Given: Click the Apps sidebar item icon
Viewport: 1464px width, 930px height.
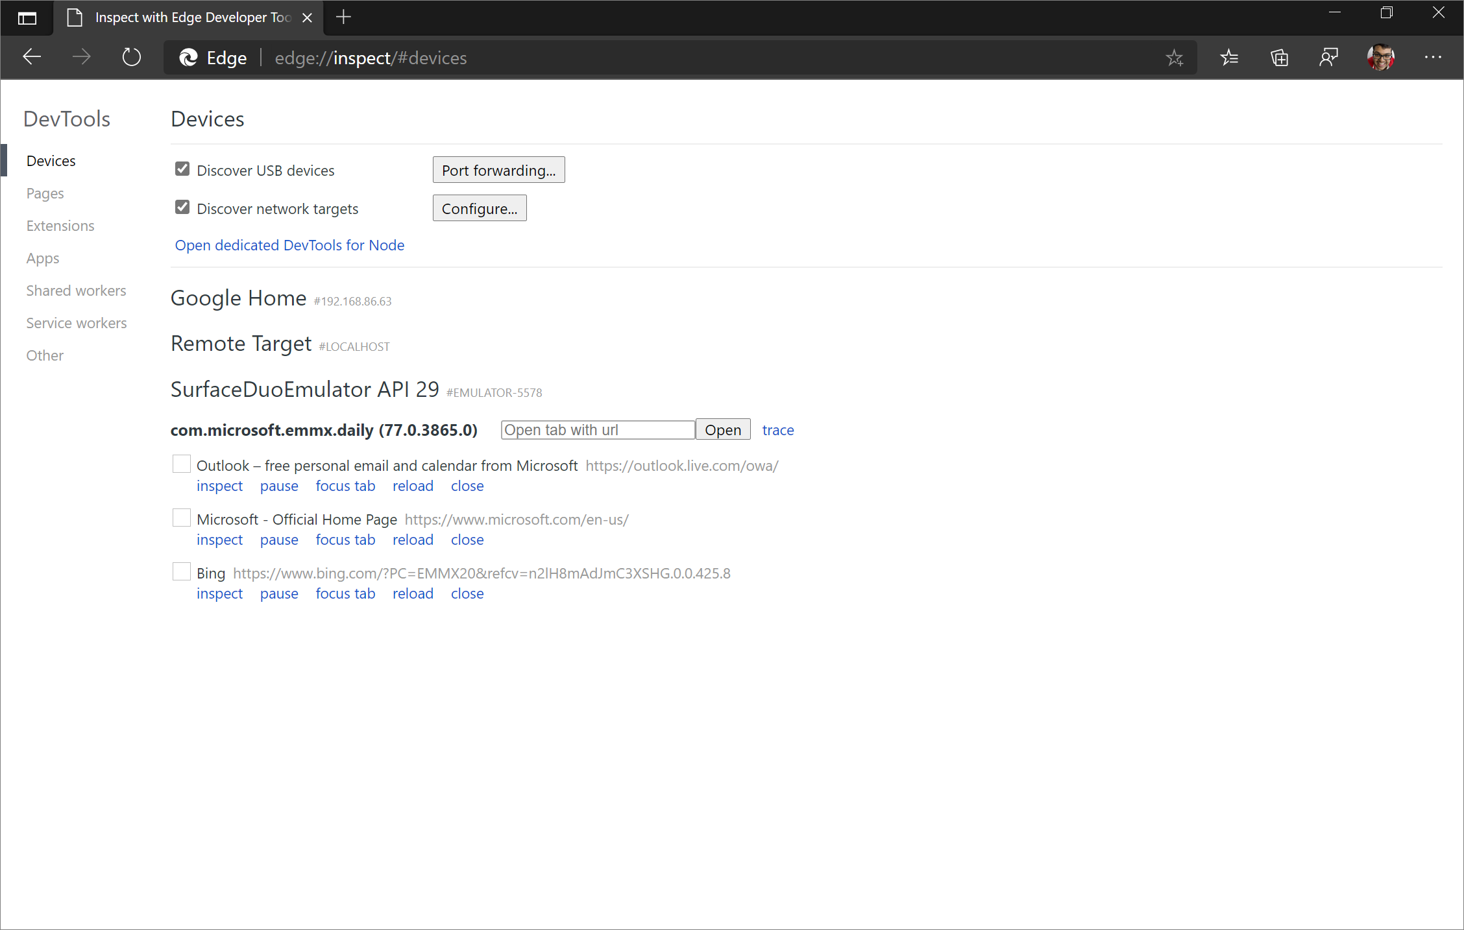Looking at the screenshot, I should [43, 257].
